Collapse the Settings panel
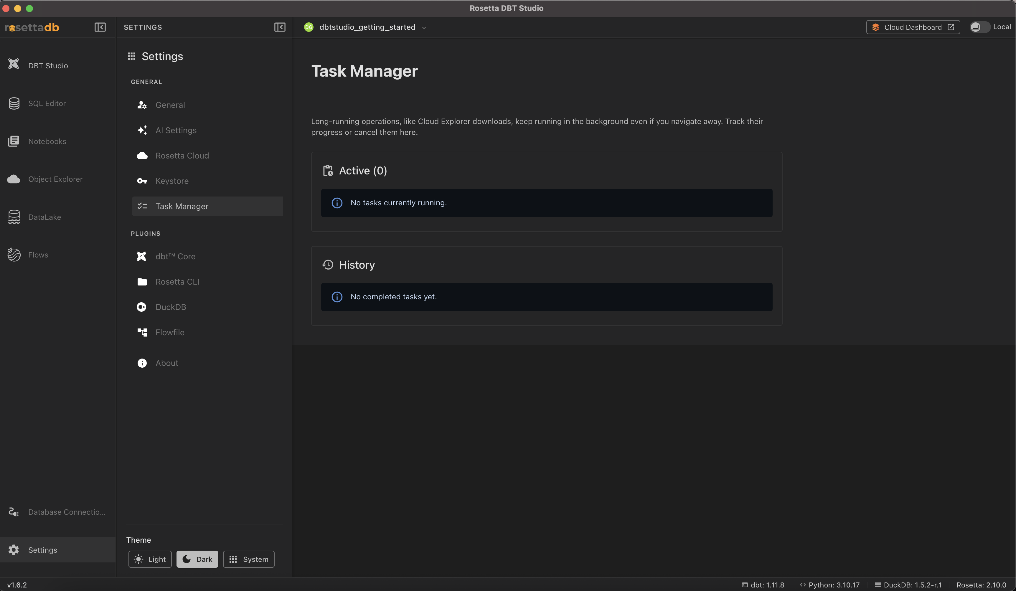 pos(280,27)
